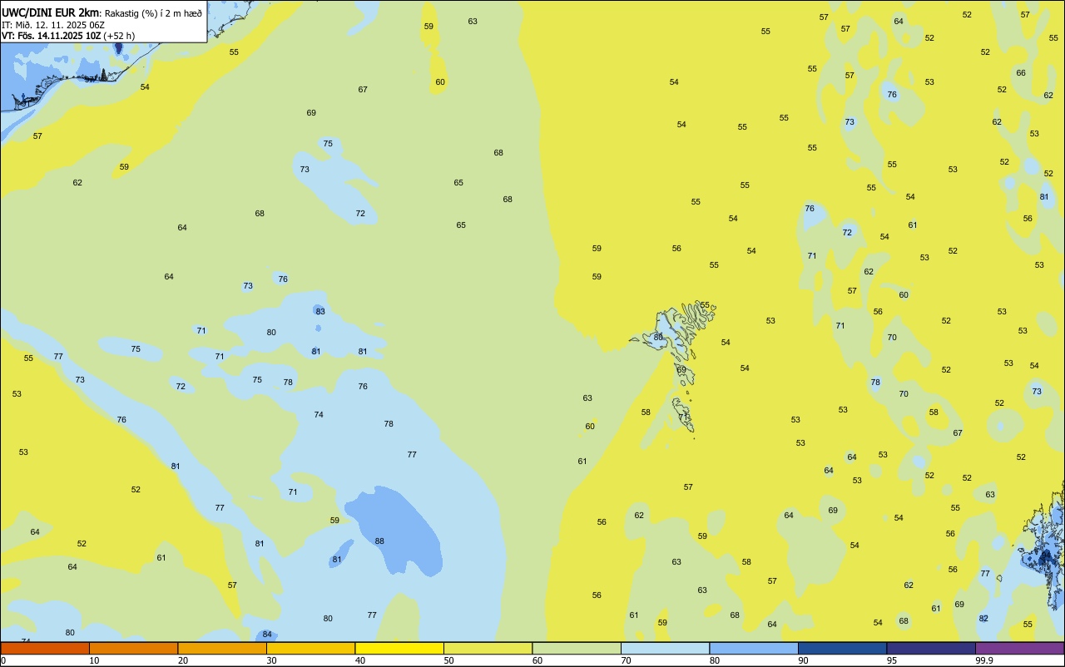Pick the golden 30–40 legend swatch

(310, 648)
